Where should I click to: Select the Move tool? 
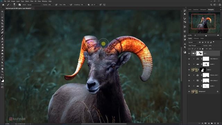2,11
